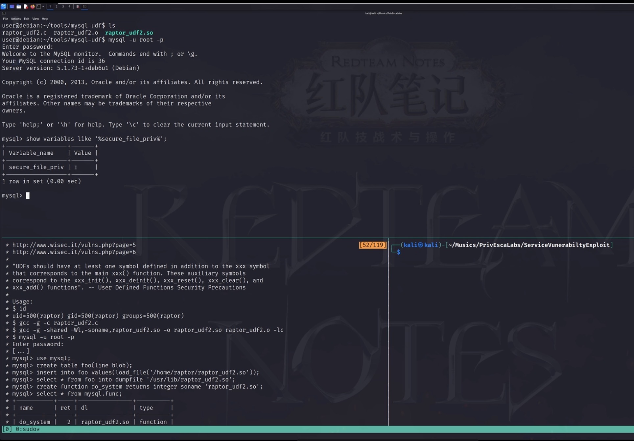Open the Edit menu
Screen dimensions: 634x441
click(x=26, y=19)
